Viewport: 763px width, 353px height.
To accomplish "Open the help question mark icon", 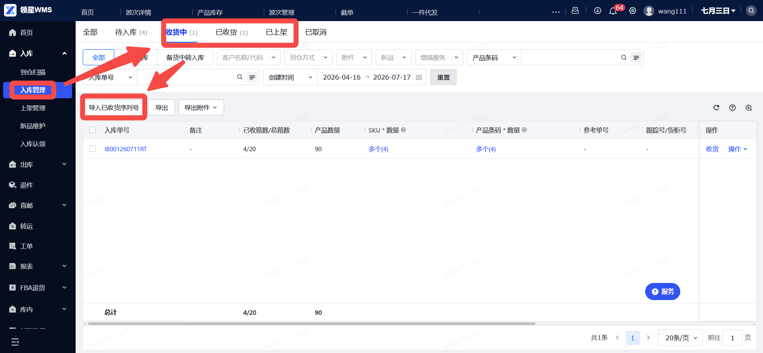I will (x=732, y=107).
